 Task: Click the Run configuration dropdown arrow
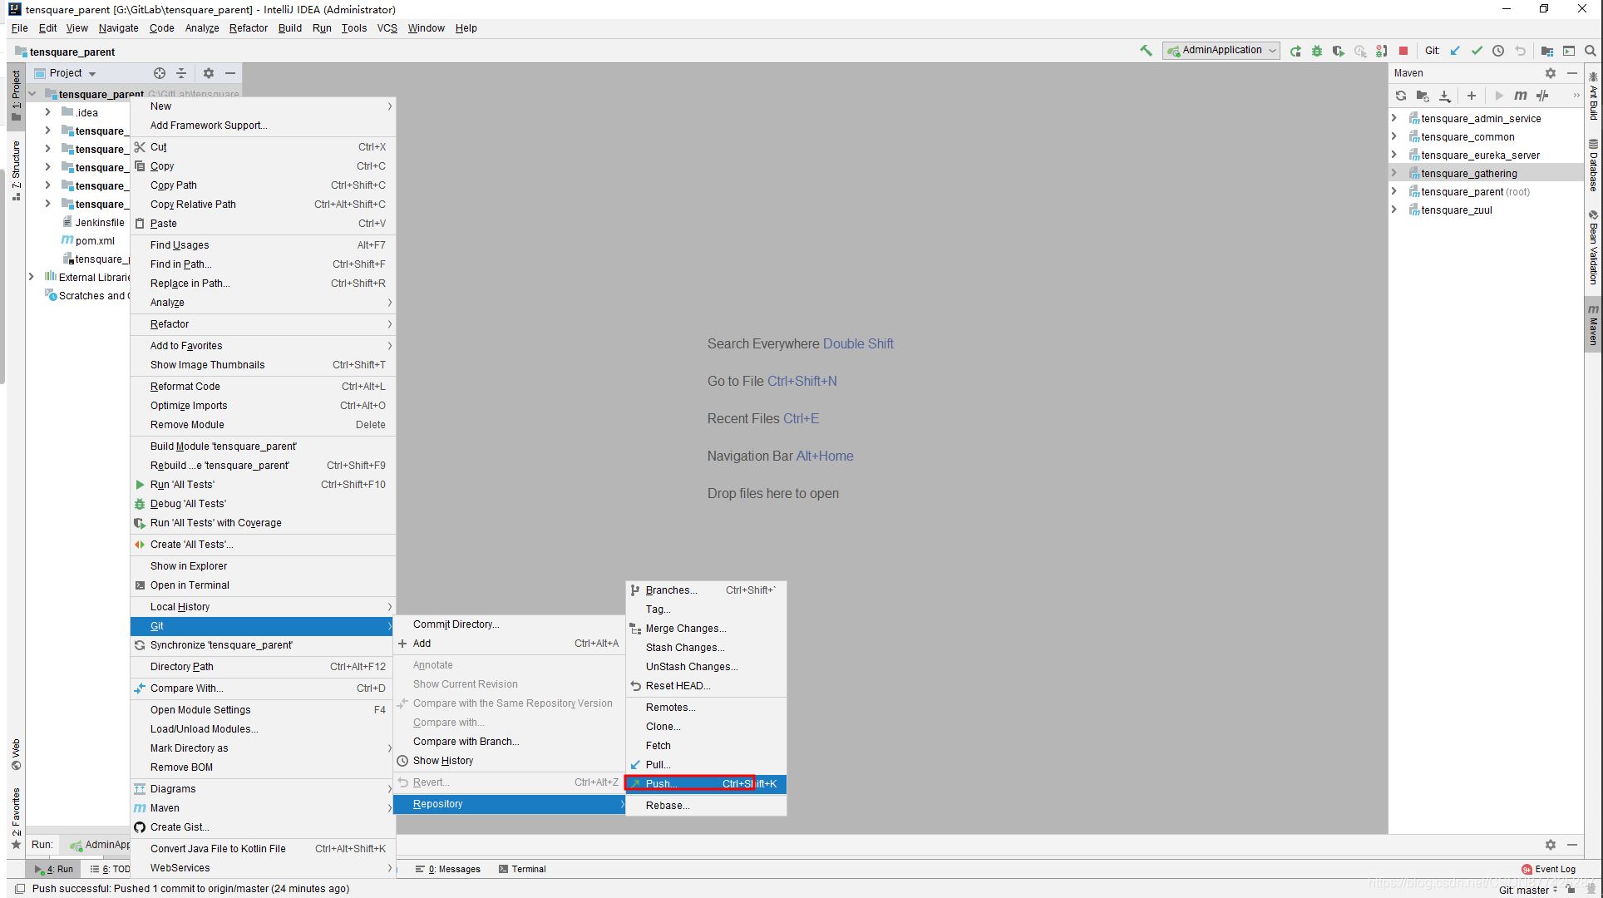pyautogui.click(x=1271, y=52)
